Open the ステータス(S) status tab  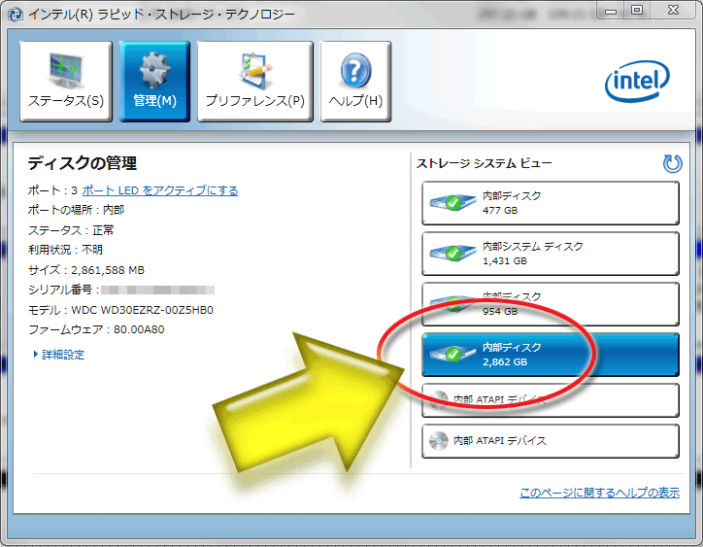pyautogui.click(x=66, y=82)
